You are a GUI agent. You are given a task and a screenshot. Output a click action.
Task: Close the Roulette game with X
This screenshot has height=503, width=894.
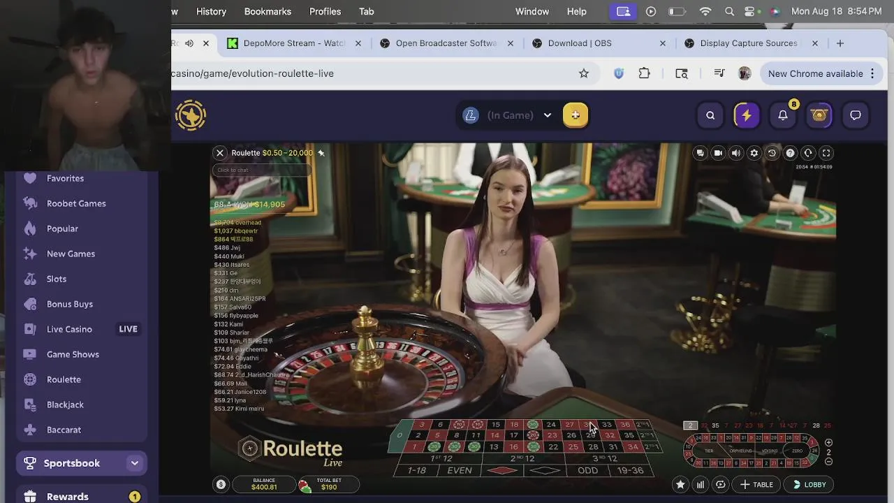220,153
